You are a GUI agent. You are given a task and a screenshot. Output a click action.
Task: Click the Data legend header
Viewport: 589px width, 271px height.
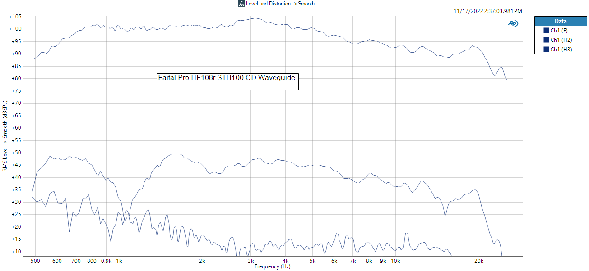tap(560, 21)
